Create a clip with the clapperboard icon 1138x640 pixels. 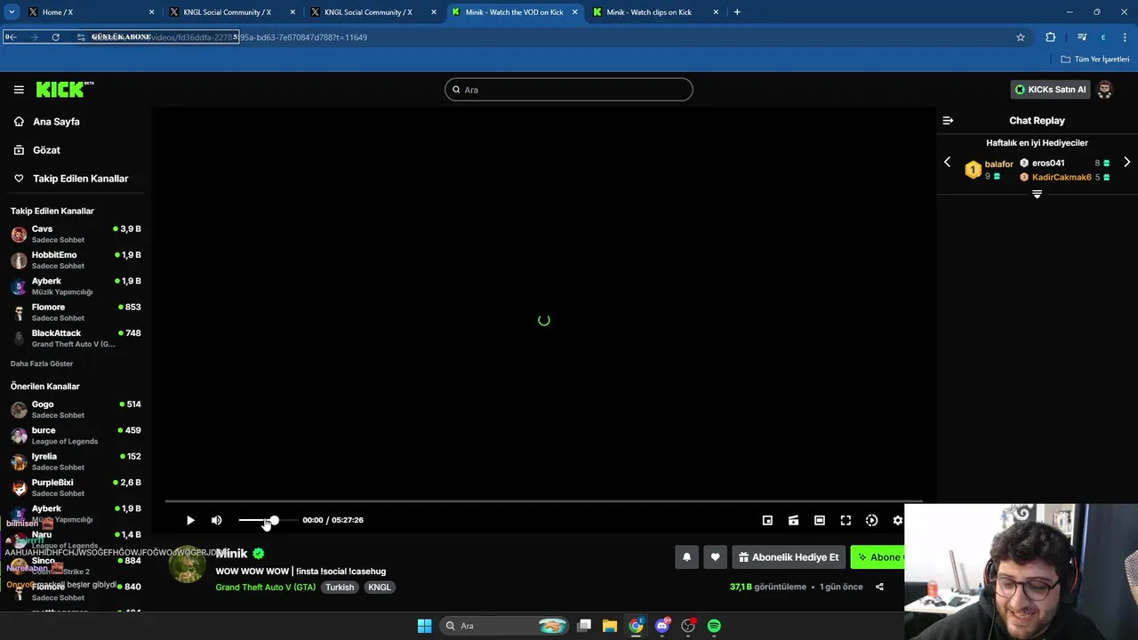793,520
